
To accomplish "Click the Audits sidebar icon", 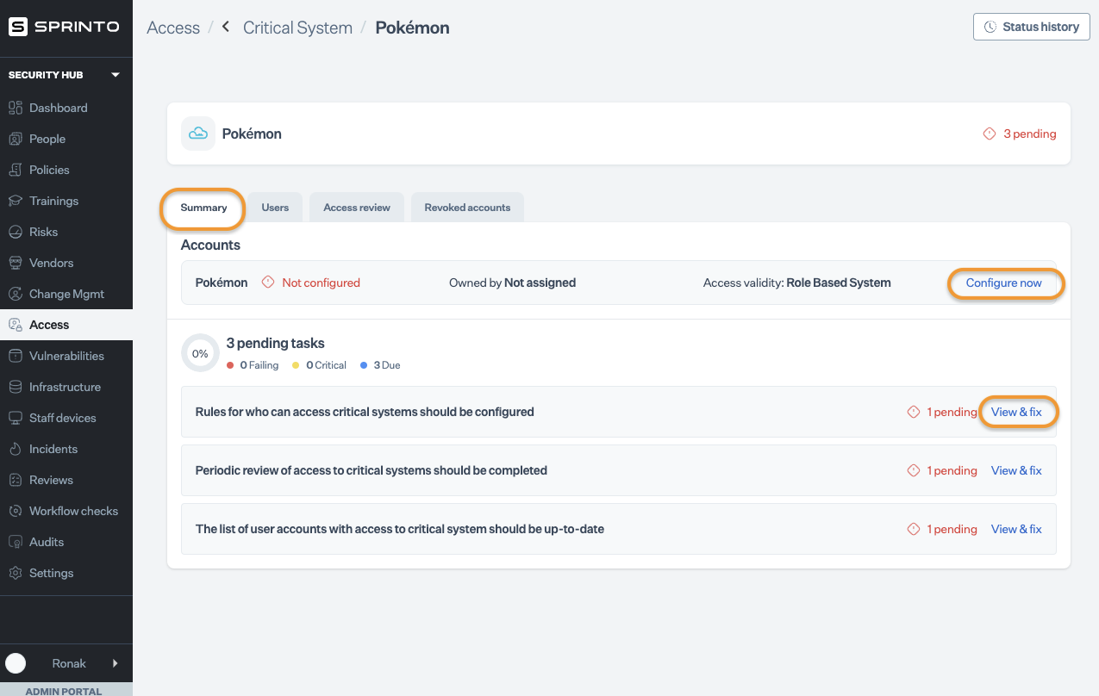I will pos(15,542).
